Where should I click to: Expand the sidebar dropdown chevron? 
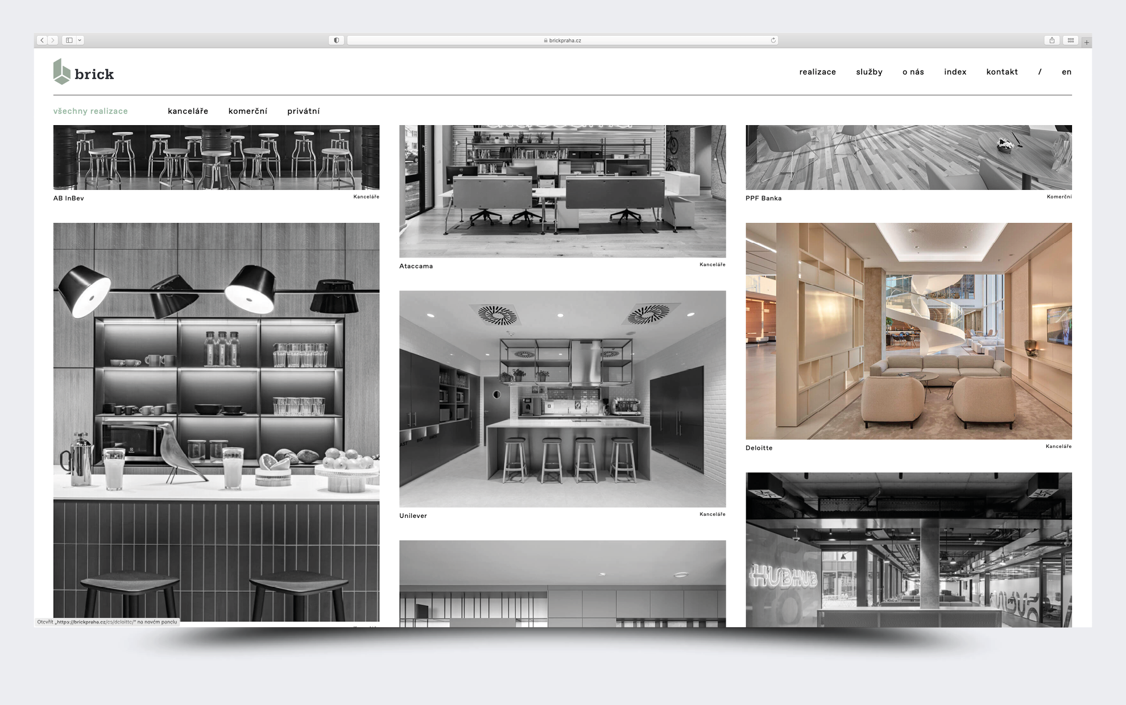(80, 40)
